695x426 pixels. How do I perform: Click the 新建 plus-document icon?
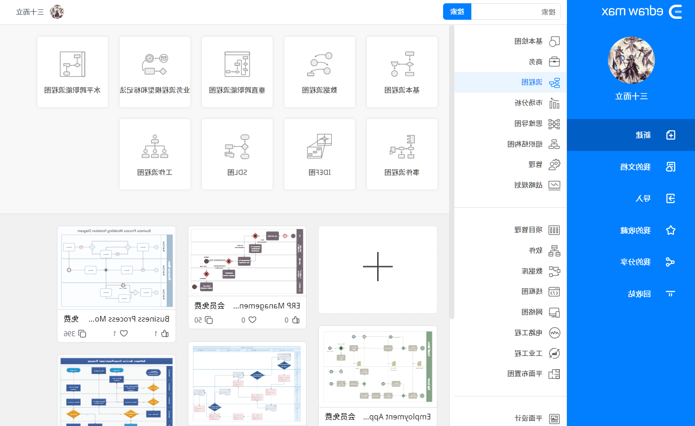(671, 135)
